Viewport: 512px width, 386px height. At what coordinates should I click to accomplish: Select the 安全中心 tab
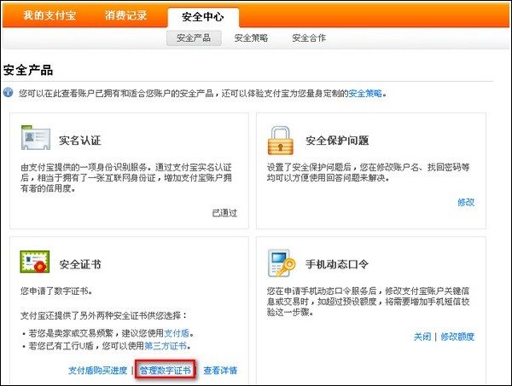click(203, 16)
